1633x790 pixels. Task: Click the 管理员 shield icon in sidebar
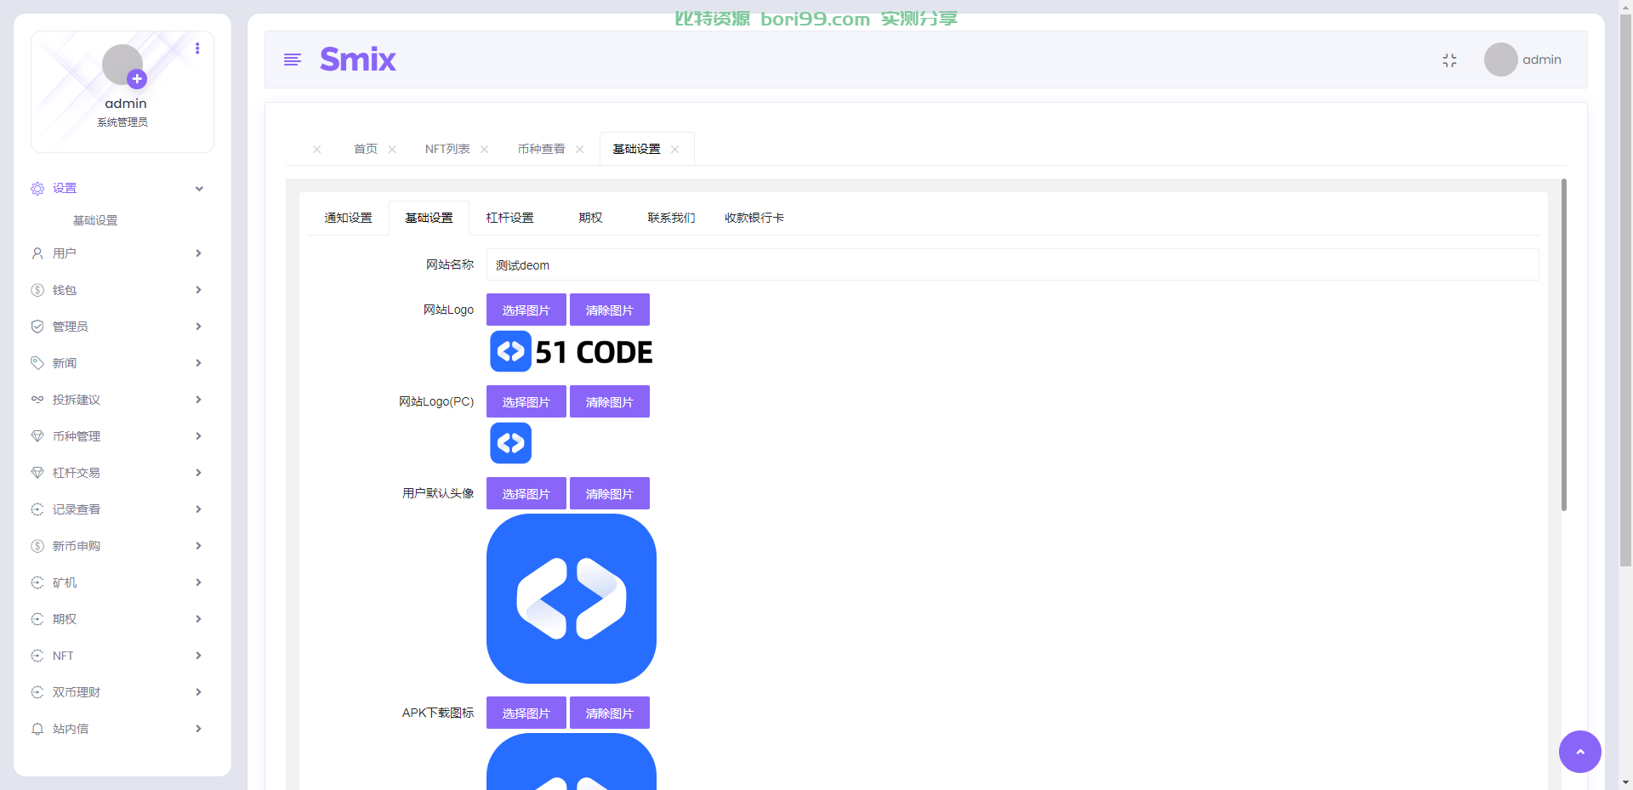pos(37,327)
